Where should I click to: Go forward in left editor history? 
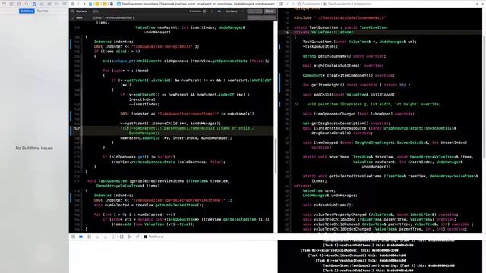pos(84,4)
